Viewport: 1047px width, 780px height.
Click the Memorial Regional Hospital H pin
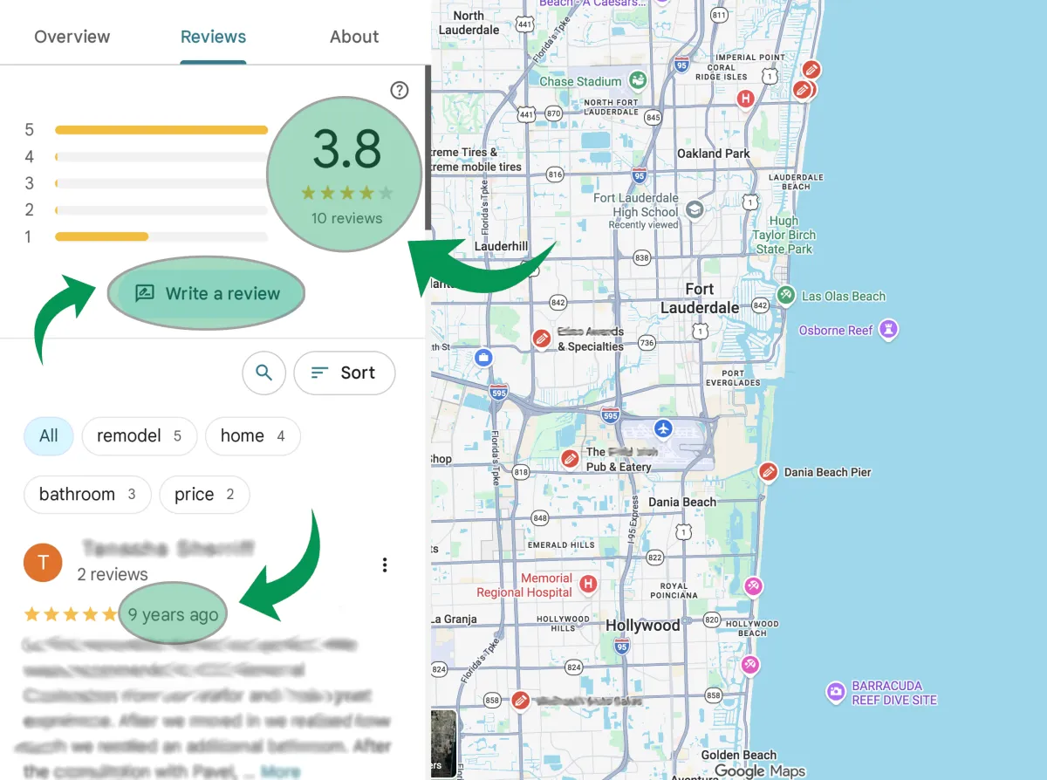pyautogui.click(x=588, y=584)
